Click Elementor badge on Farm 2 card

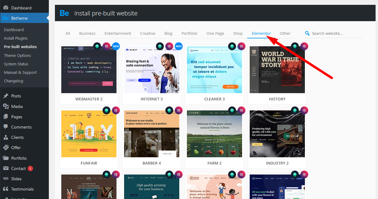241,110
